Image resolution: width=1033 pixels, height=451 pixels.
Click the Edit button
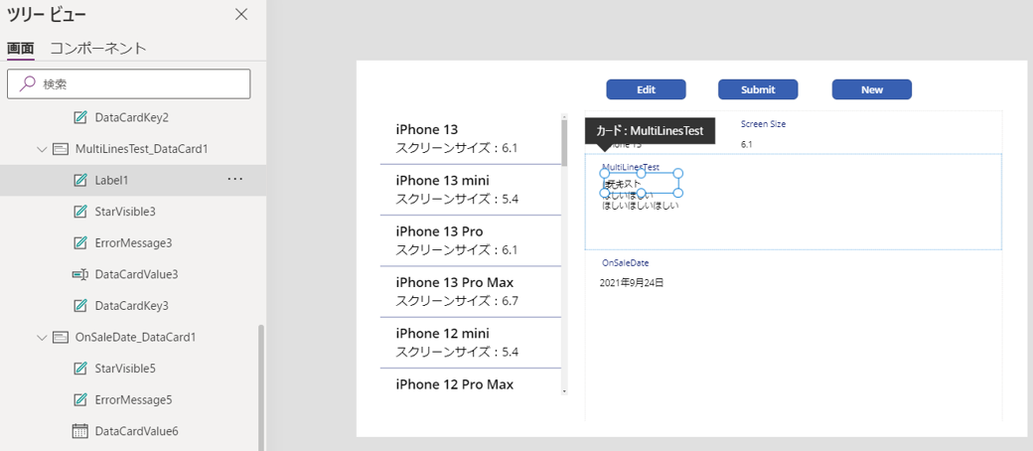coord(646,89)
